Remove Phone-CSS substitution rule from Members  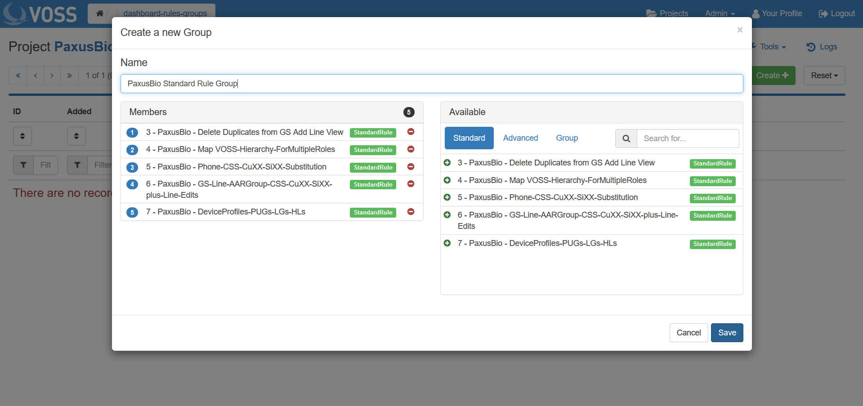pos(411,167)
